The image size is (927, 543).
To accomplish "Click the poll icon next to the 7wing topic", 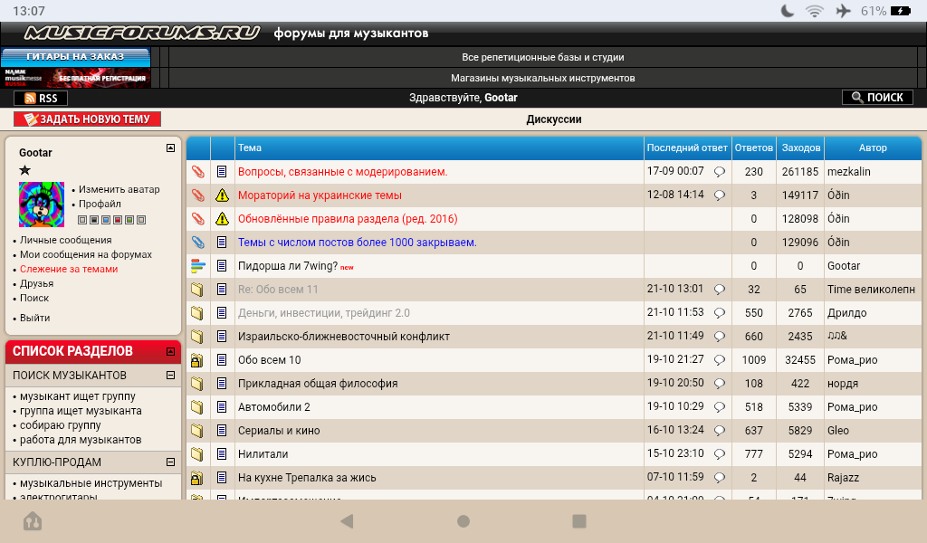I will tap(197, 266).
